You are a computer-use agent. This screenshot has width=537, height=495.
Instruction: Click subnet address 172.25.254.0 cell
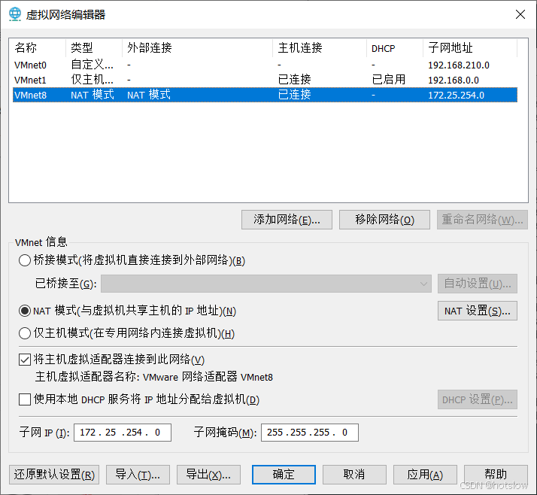coord(457,96)
